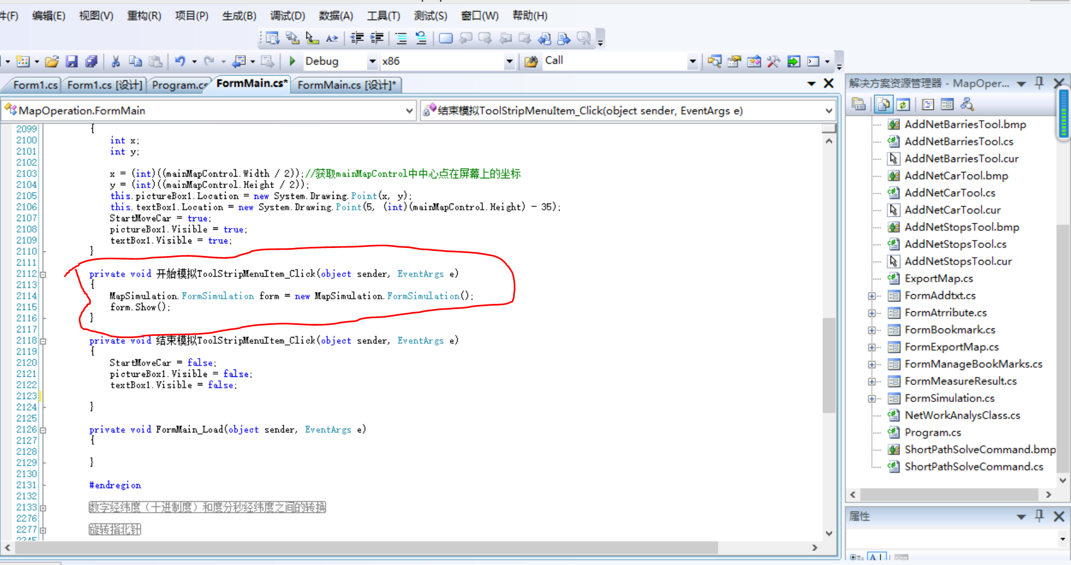Select NetWorkAnalysClass.cs in the tree
This screenshot has width=1071, height=565.
tap(963, 415)
